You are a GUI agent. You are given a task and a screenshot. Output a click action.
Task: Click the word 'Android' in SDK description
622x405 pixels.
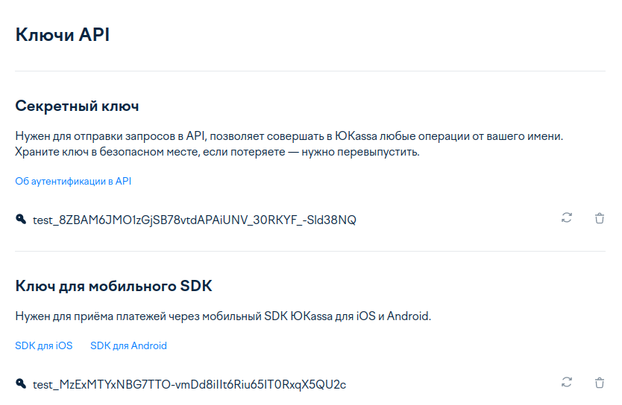[409, 316]
